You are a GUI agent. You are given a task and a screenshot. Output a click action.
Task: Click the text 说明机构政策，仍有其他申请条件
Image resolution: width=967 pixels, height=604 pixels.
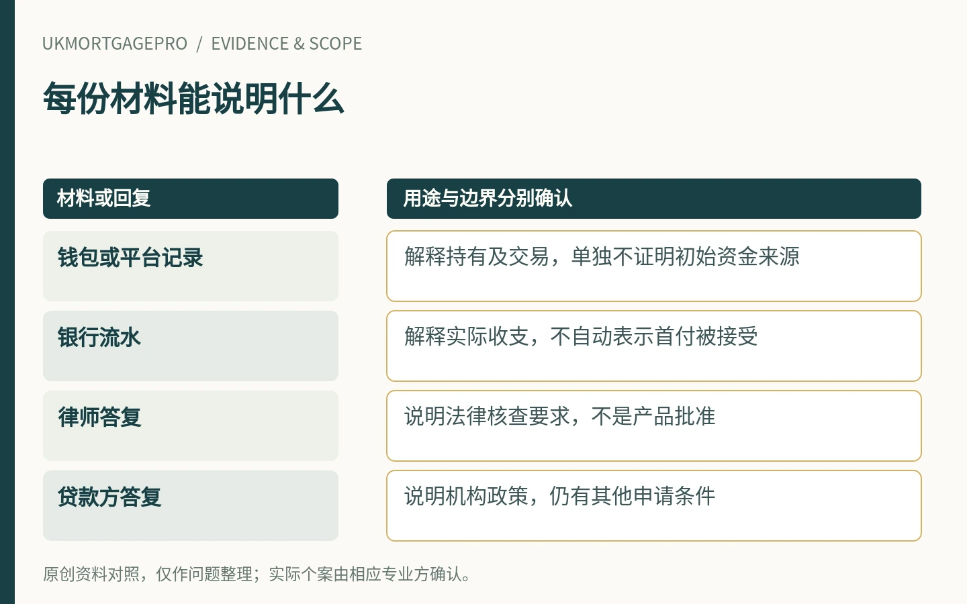560,496
